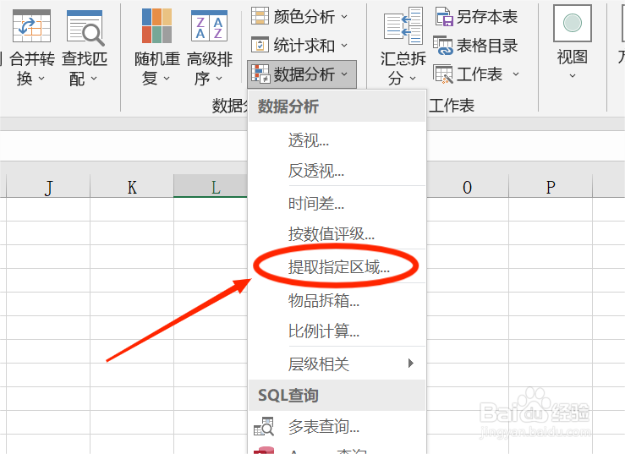The height and width of the screenshot is (454, 625).
Task: Click the 另存本表 save icon
Action: [x=444, y=17]
